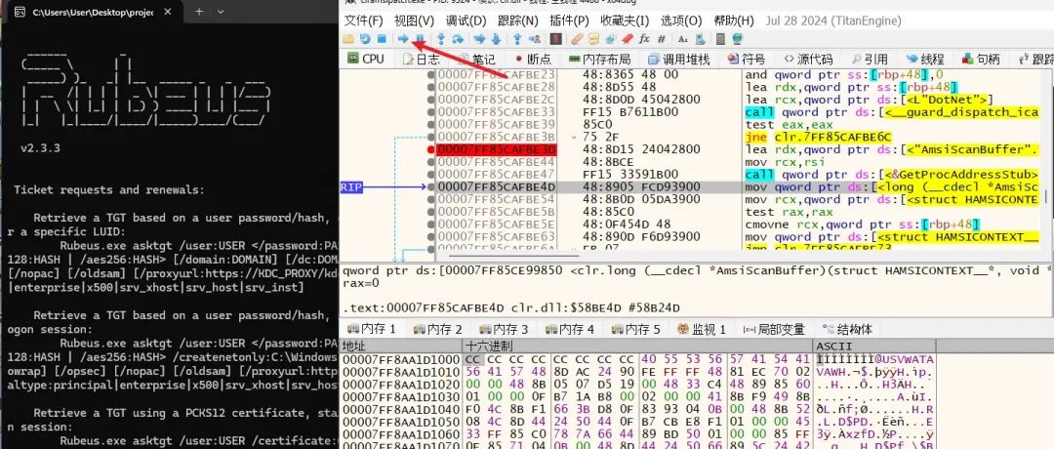1054x449 pixels.
Task: Toggle breakpoint dot at 00007FF85CAFBE28
Action: pyautogui.click(x=431, y=87)
